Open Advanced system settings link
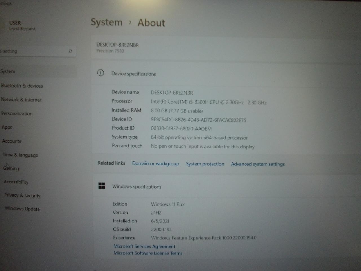This screenshot has height=271, width=361. coord(258,164)
